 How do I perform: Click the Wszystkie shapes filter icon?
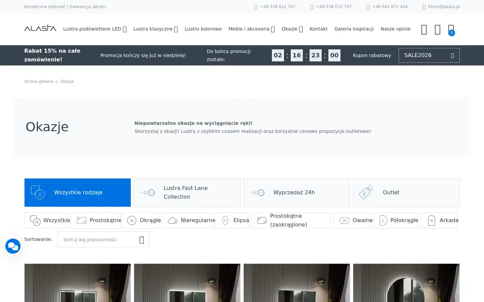point(35,220)
